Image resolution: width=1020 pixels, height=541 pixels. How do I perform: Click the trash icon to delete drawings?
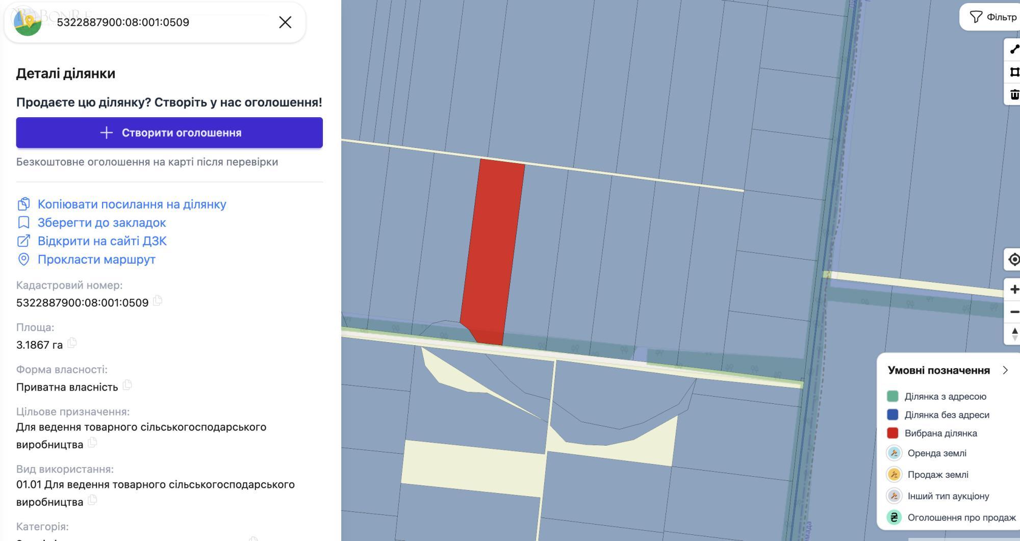1014,94
